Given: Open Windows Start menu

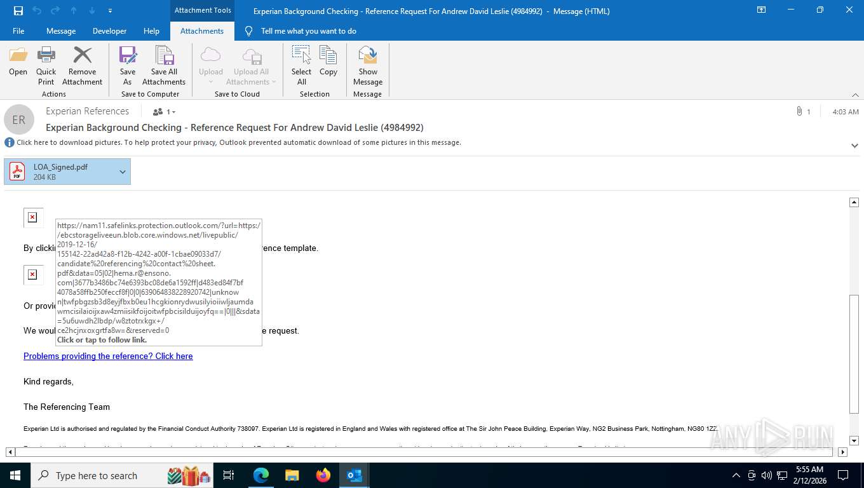Looking at the screenshot, I should [x=15, y=475].
